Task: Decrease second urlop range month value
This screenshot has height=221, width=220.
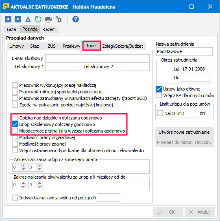Action: tap(39, 169)
